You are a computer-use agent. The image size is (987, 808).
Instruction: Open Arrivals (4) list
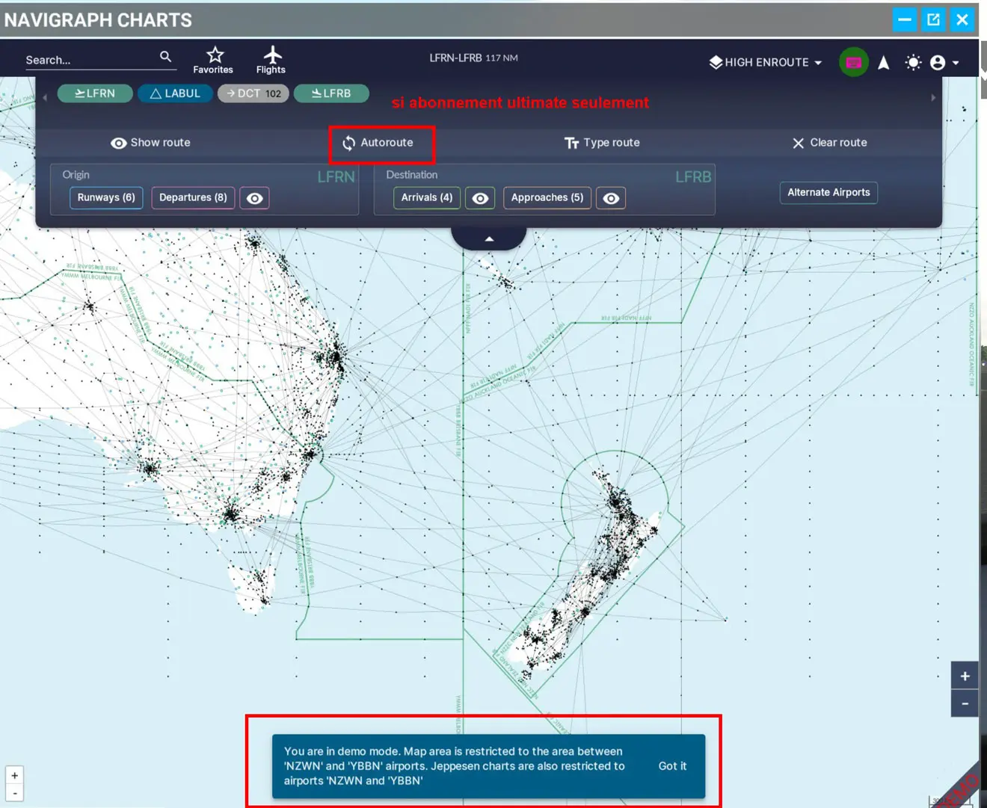pyautogui.click(x=427, y=197)
